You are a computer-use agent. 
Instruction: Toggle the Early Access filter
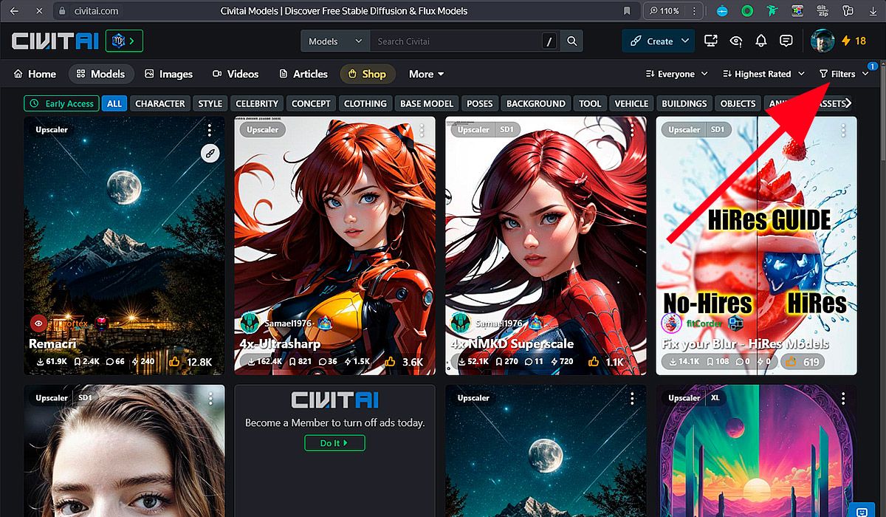click(61, 103)
